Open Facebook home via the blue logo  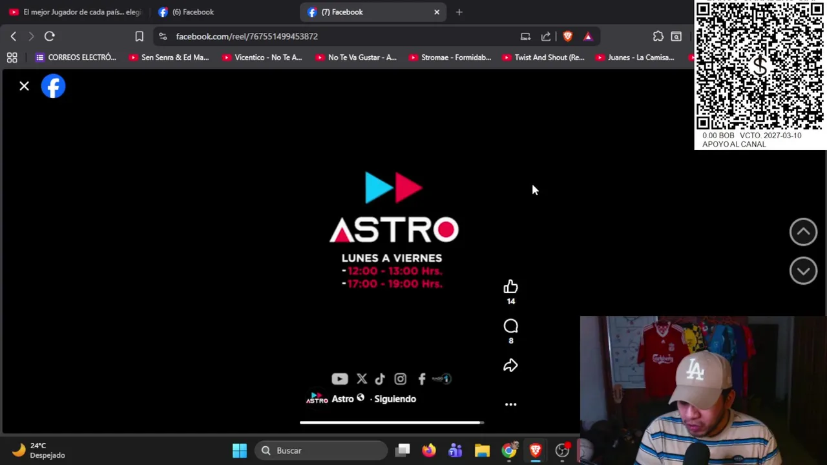(x=53, y=86)
